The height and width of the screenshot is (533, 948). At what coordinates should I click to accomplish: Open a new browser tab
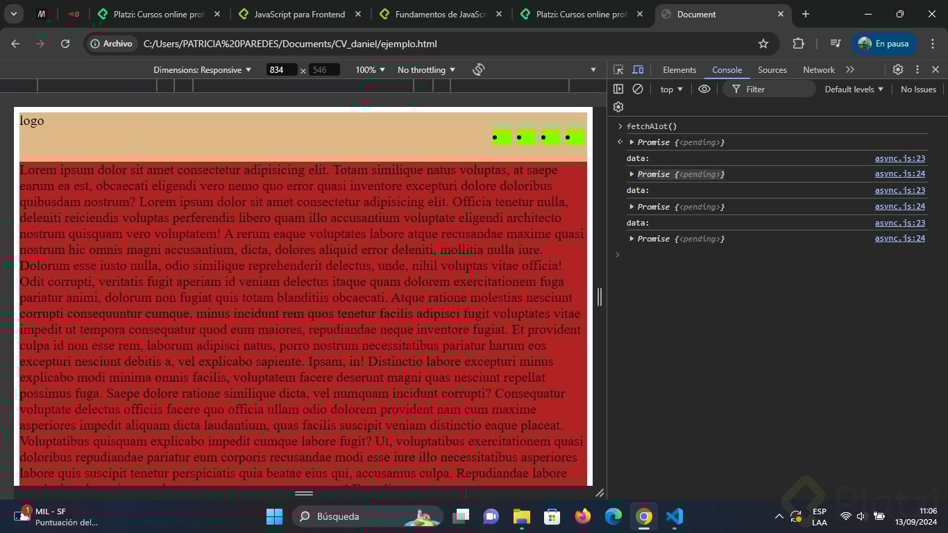coord(806,14)
